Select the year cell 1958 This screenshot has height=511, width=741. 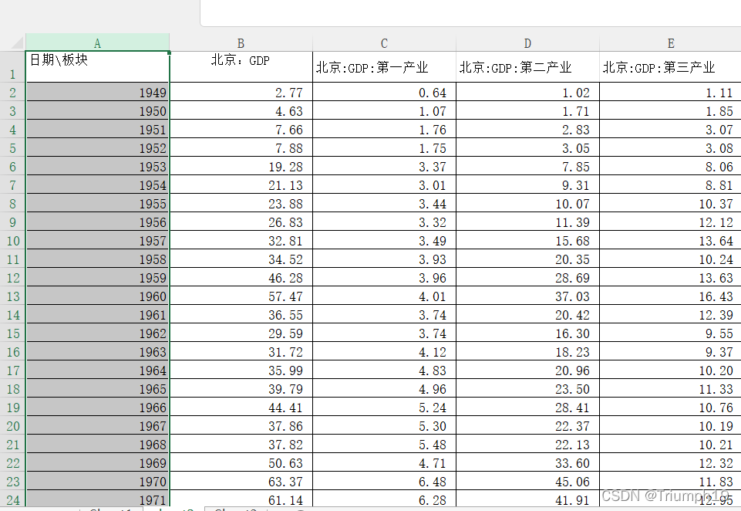click(98, 259)
